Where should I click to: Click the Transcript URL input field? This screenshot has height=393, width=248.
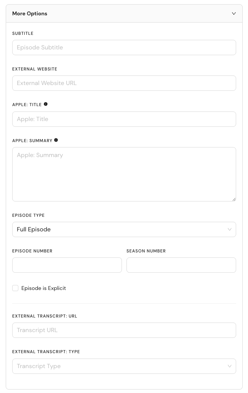coord(124,330)
